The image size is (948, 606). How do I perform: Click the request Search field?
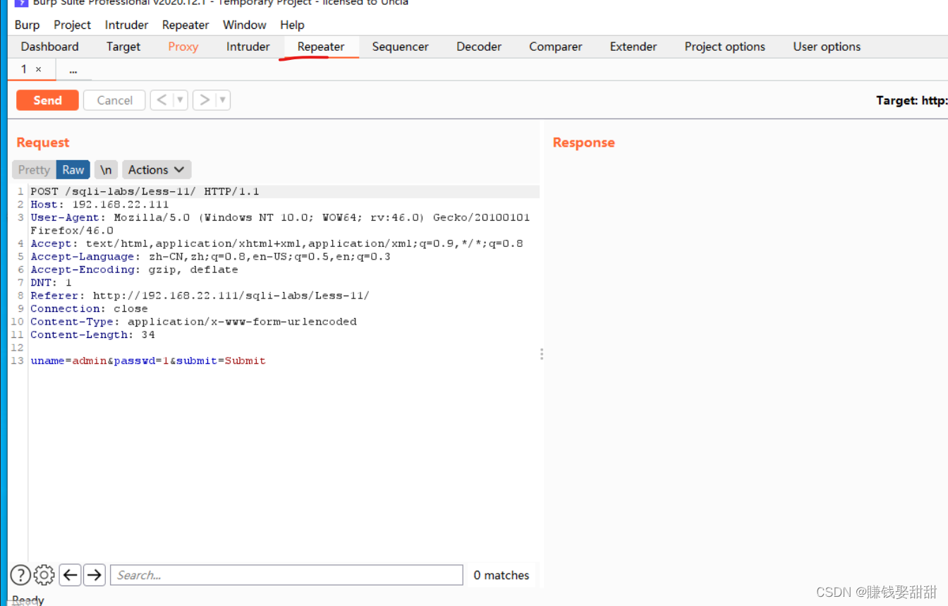tap(286, 575)
